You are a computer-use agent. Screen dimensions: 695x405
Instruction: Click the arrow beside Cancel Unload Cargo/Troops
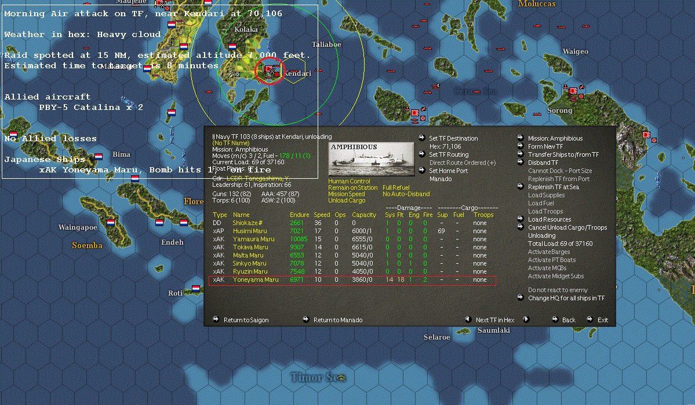[x=521, y=227]
